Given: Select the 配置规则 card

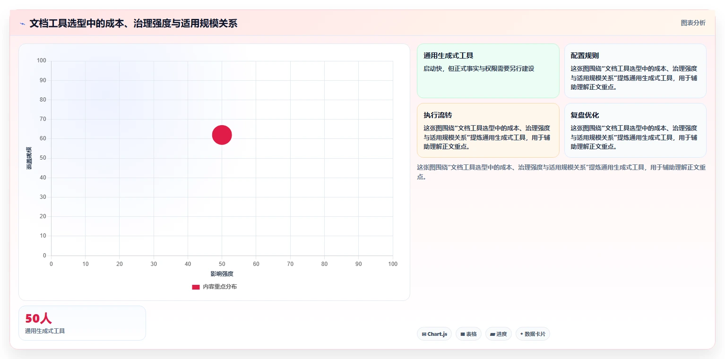Looking at the screenshot, I should tap(635, 71).
